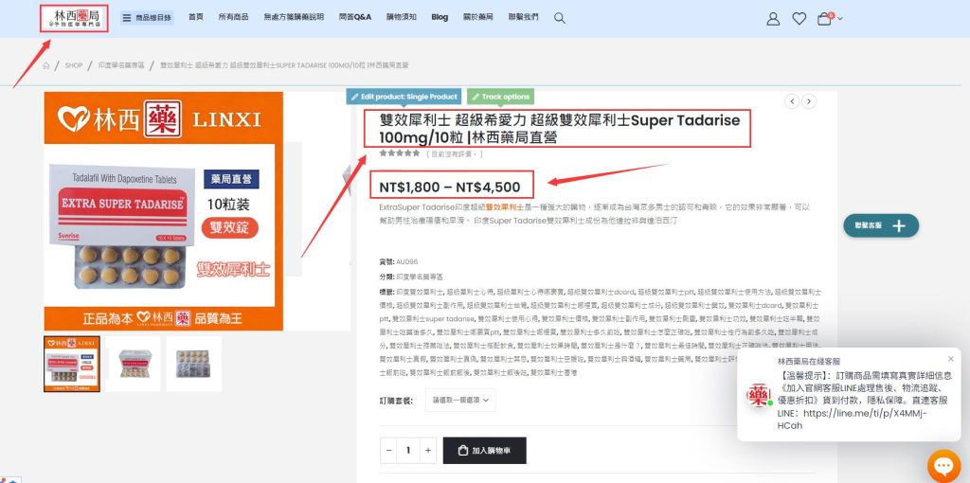The width and height of the screenshot is (970, 483).
Task: Open 聯繫我們 page
Action: click(523, 17)
